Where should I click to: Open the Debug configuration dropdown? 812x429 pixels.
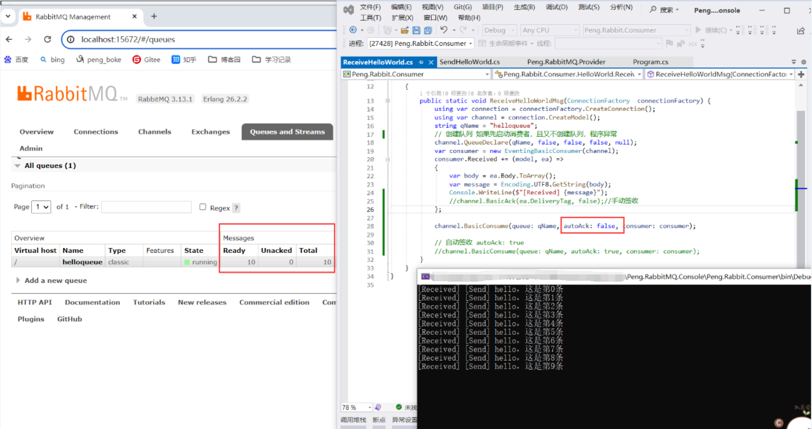[499, 30]
